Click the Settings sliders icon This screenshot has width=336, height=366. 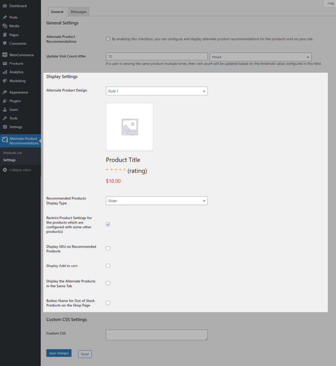[5, 127]
